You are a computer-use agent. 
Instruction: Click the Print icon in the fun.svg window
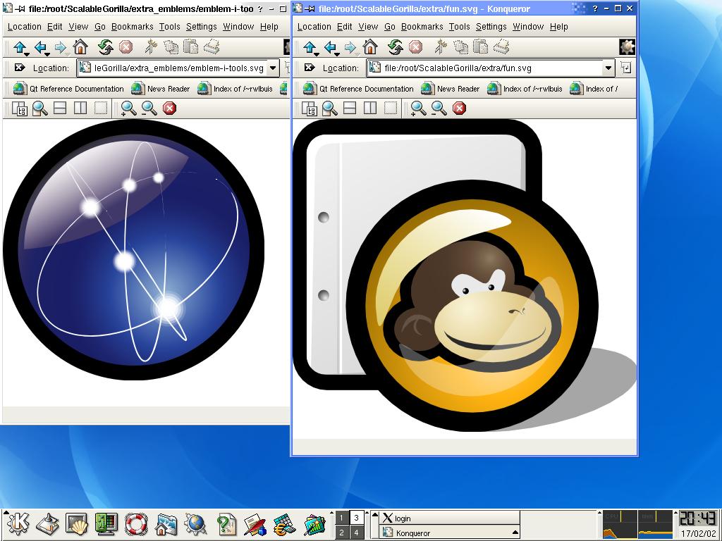[501, 47]
